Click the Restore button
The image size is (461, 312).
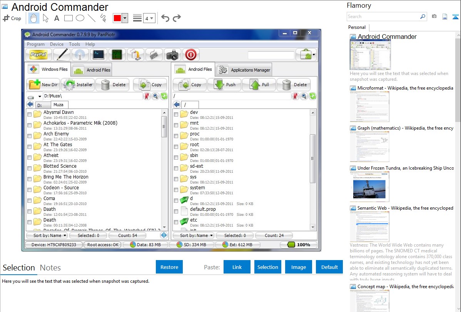point(169,267)
